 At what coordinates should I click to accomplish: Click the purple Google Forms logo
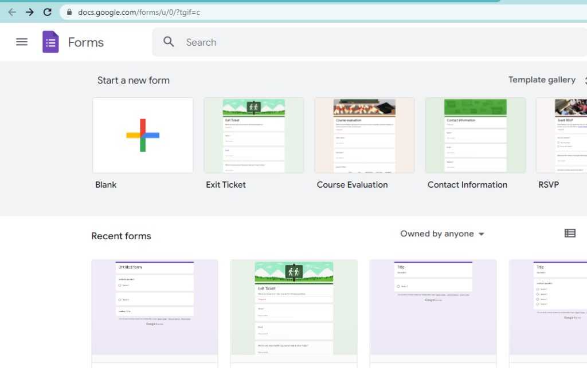coord(50,42)
